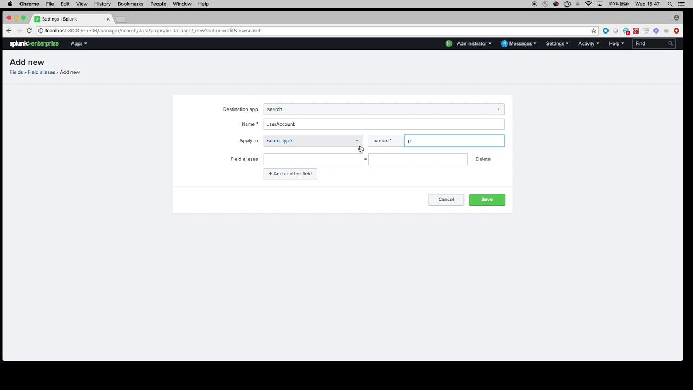Close the Settings | Splunk tab
This screenshot has width=693, height=390.
(x=108, y=19)
